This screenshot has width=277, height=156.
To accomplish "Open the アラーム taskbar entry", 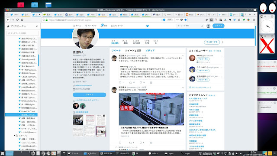I will (74, 153).
